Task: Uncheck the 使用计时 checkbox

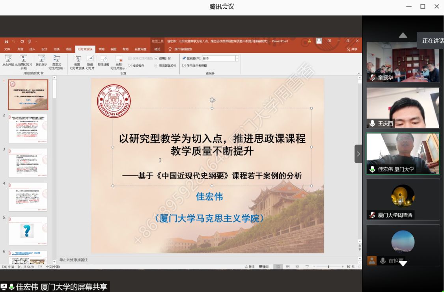Action: [x=157, y=58]
